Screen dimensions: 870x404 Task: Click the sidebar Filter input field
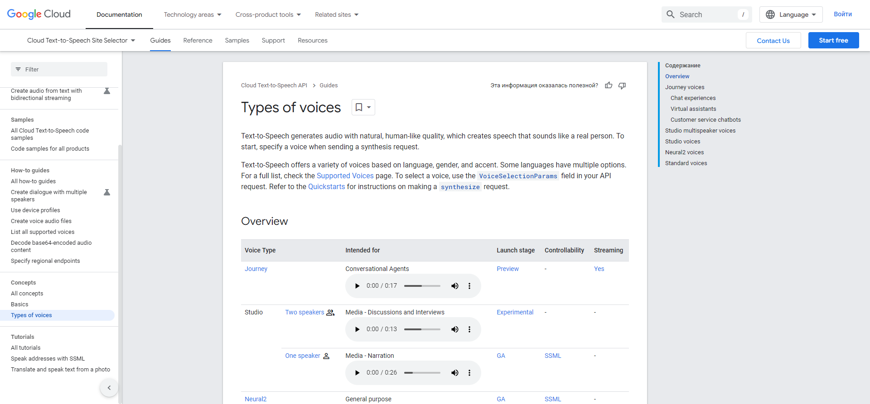59,69
